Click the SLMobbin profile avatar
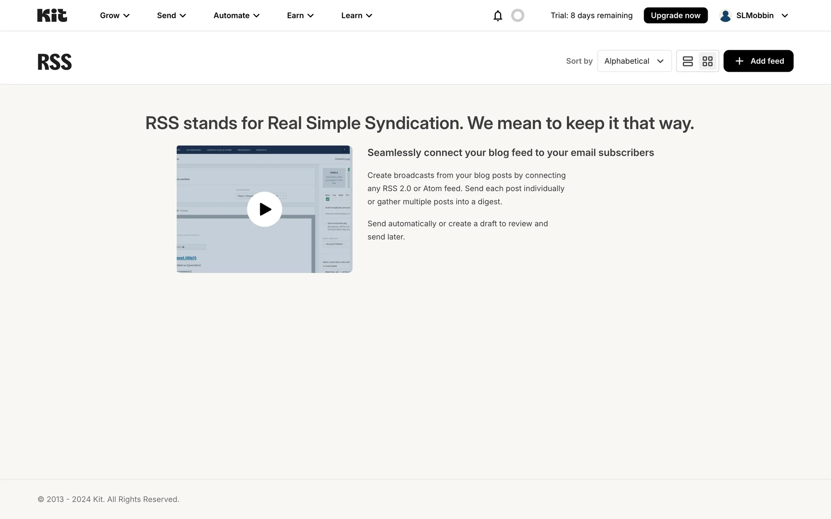The image size is (831, 519). 725,16
